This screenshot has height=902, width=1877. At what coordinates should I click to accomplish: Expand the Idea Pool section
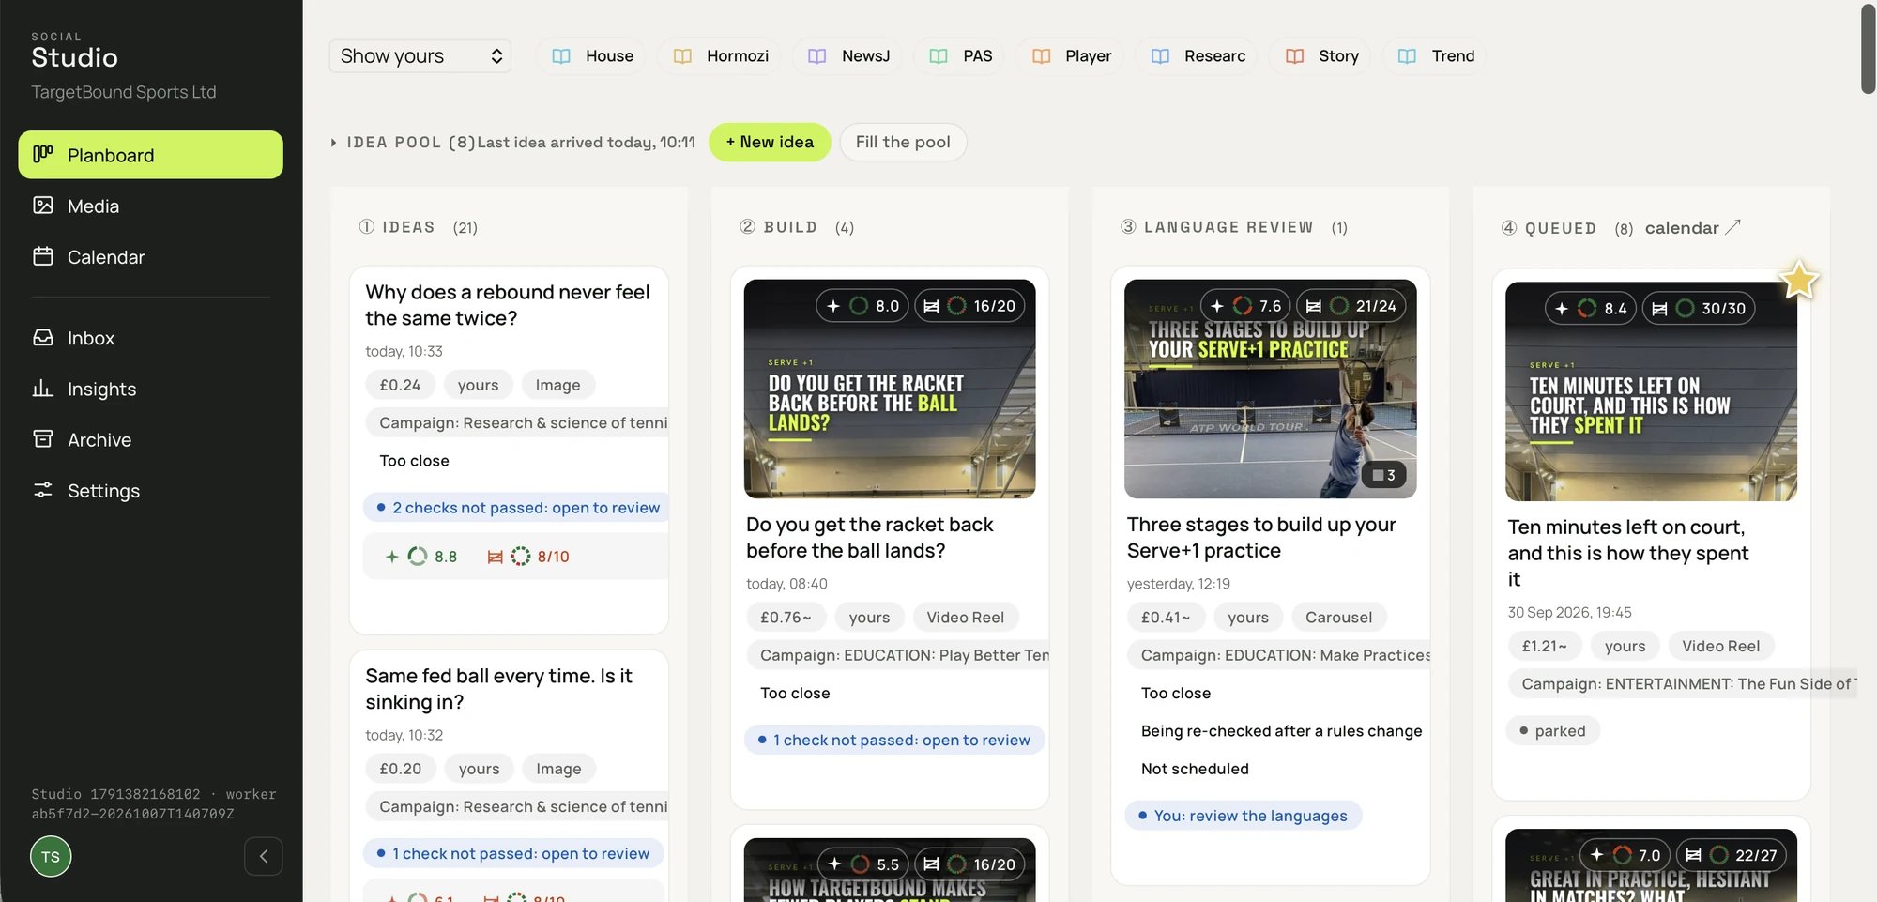tap(333, 143)
